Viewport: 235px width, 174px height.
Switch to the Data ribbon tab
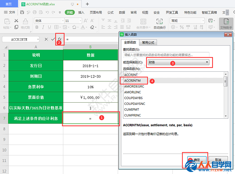tap(122, 12)
